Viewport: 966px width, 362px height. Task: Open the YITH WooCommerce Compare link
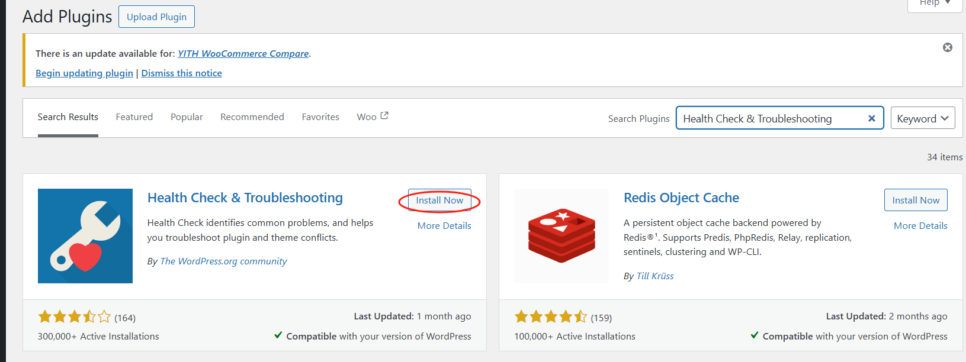pos(243,54)
